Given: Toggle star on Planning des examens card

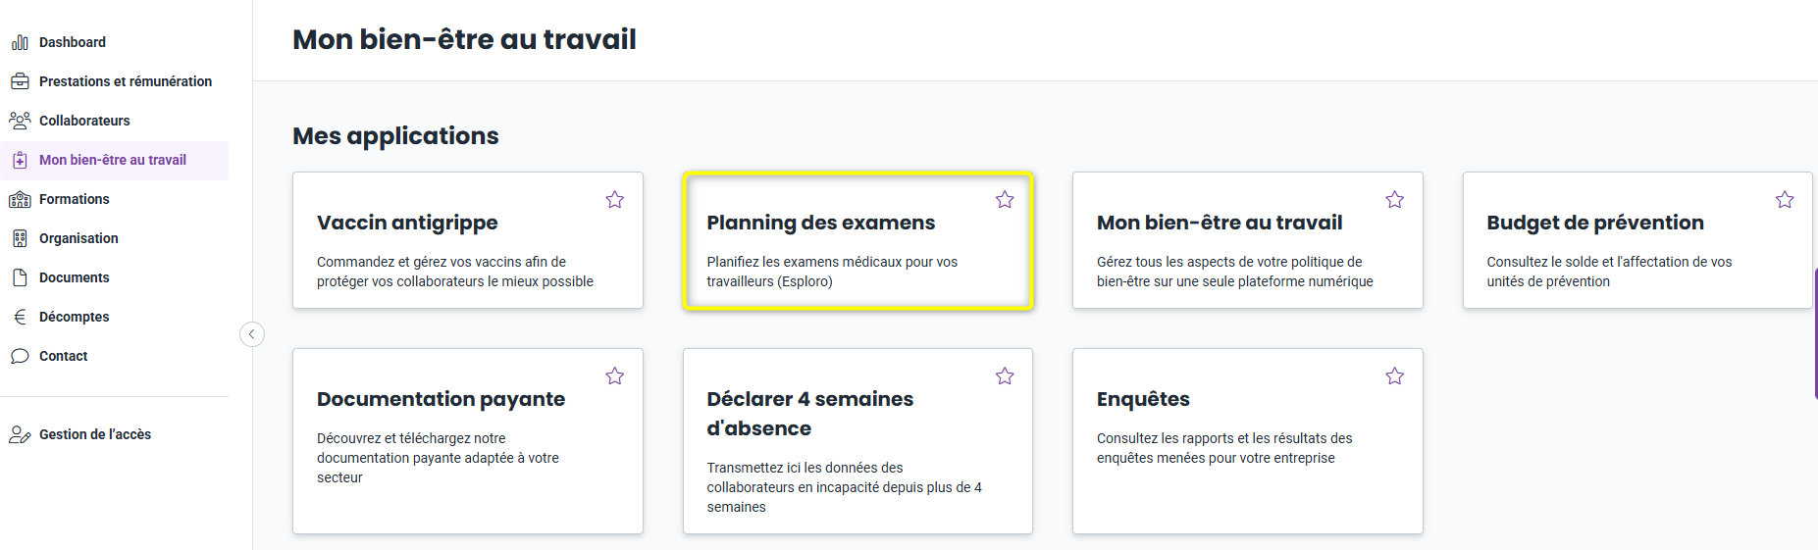Looking at the screenshot, I should click(1005, 200).
